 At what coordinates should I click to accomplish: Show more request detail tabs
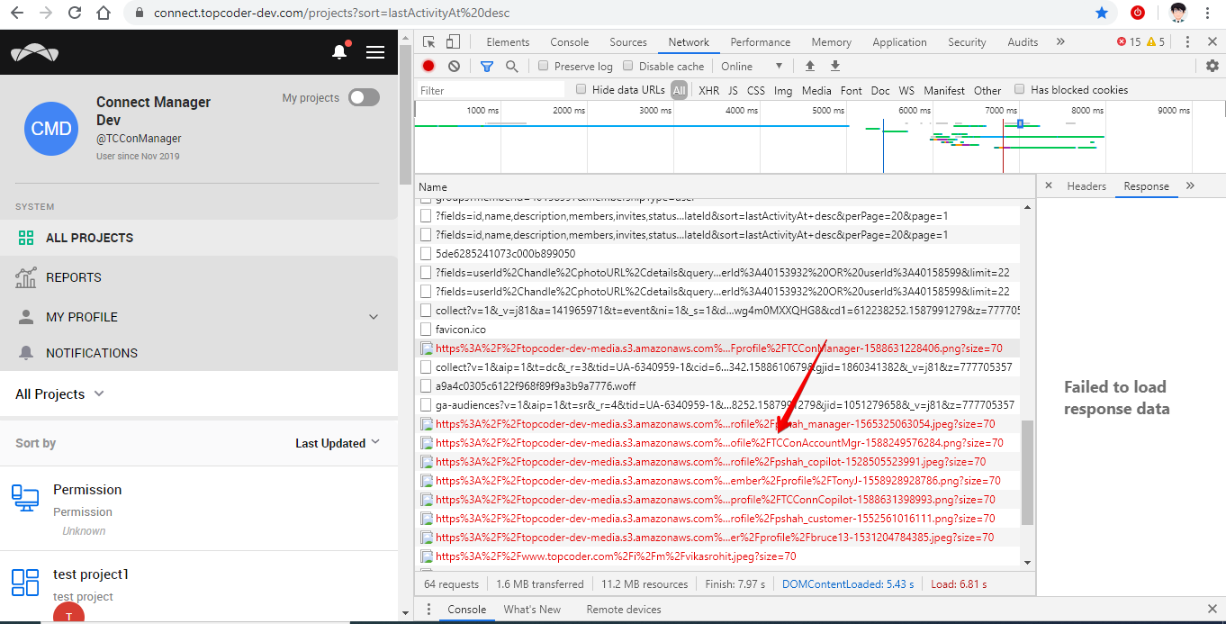(x=1190, y=185)
